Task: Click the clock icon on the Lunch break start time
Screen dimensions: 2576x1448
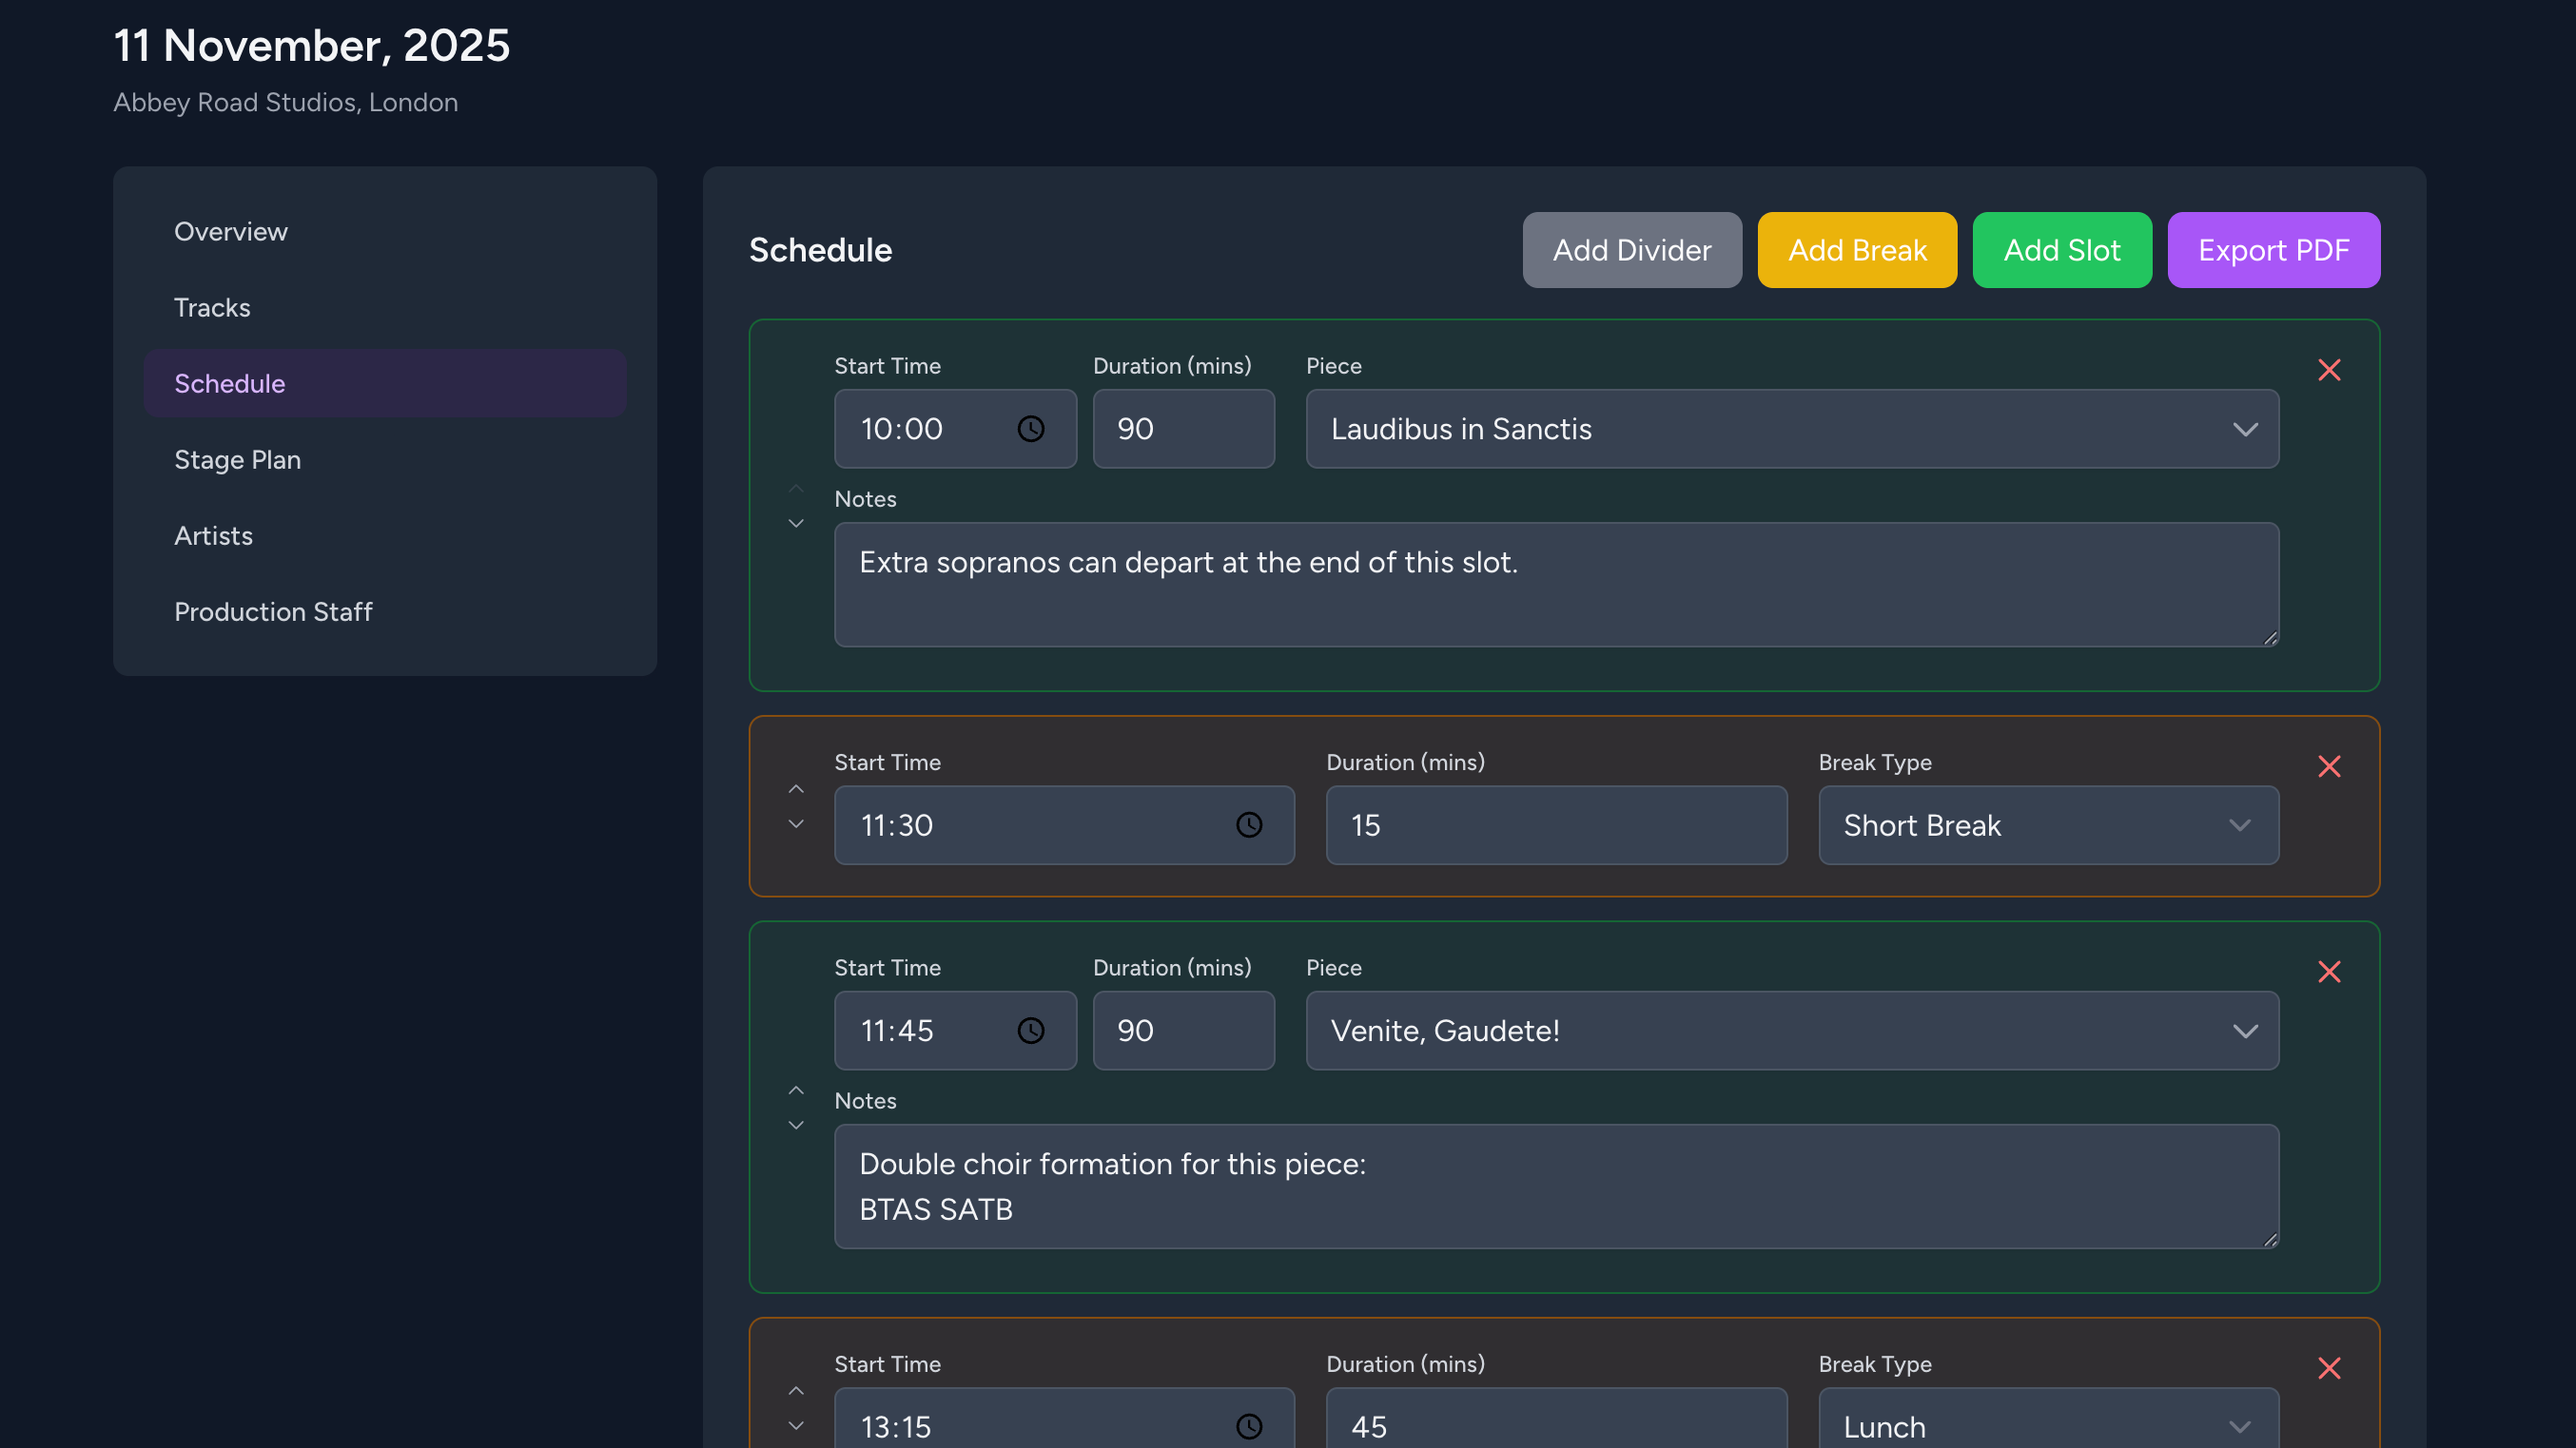Action: pos(1249,1426)
